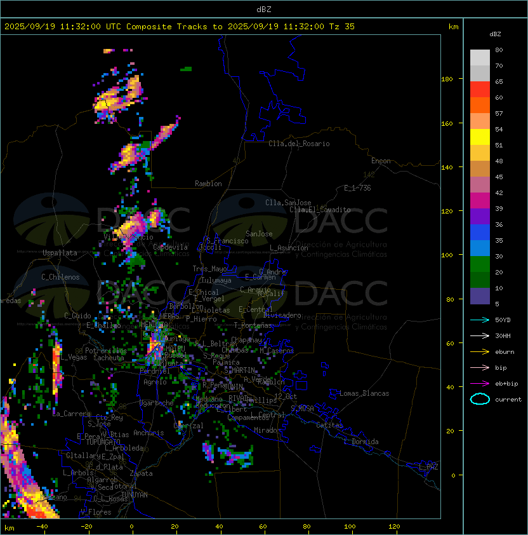The height and width of the screenshot is (535, 528).
Task: Click the 50YD legend label
Action: pyautogui.click(x=503, y=320)
